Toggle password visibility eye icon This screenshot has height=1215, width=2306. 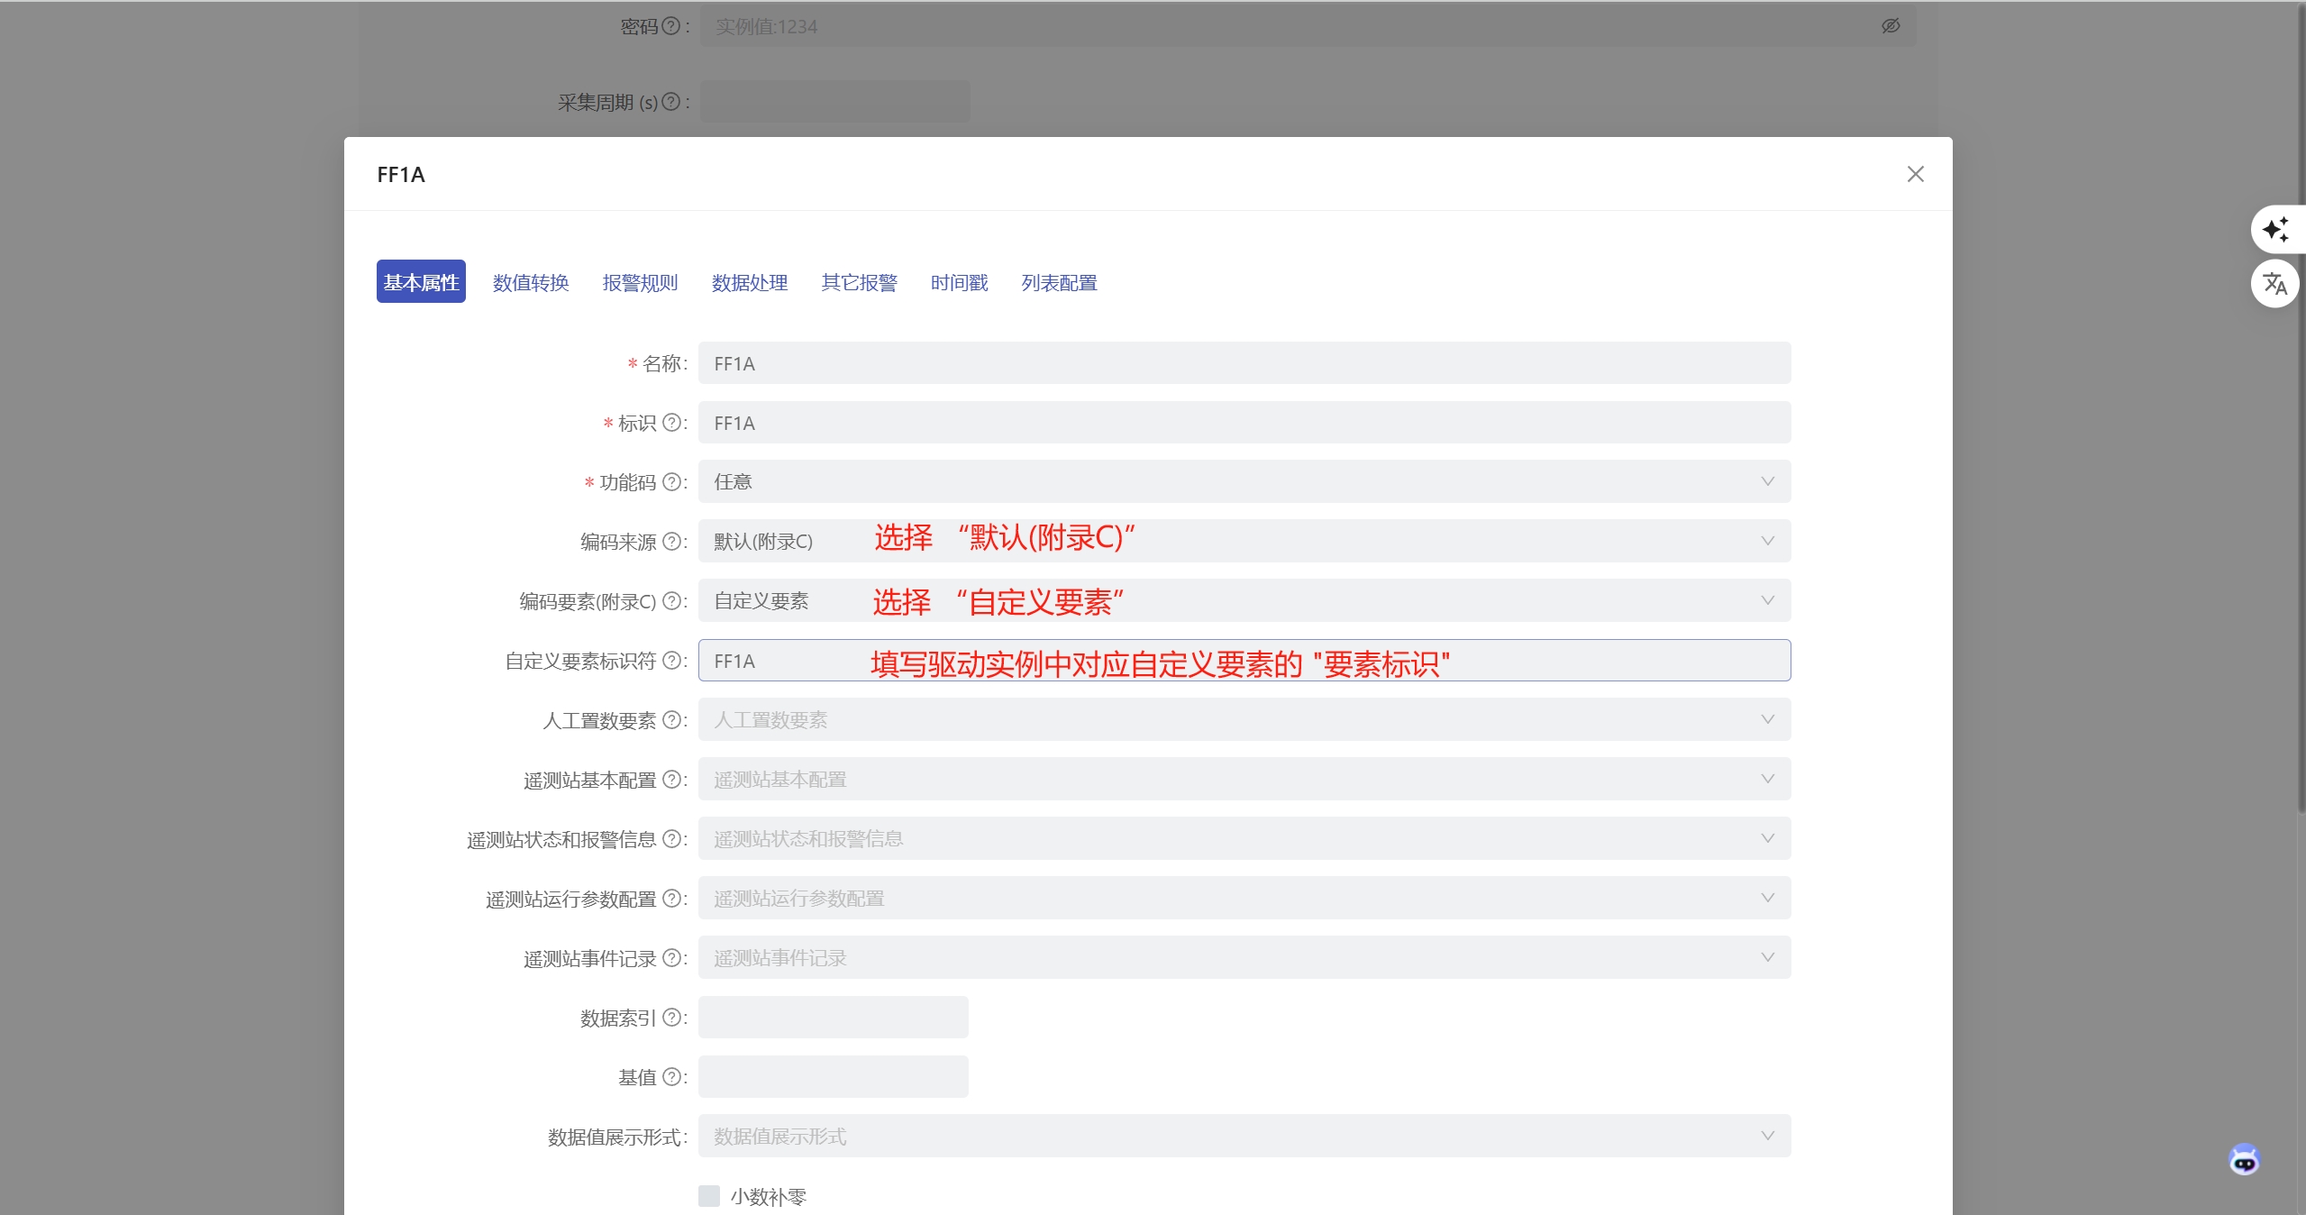[x=1891, y=26]
